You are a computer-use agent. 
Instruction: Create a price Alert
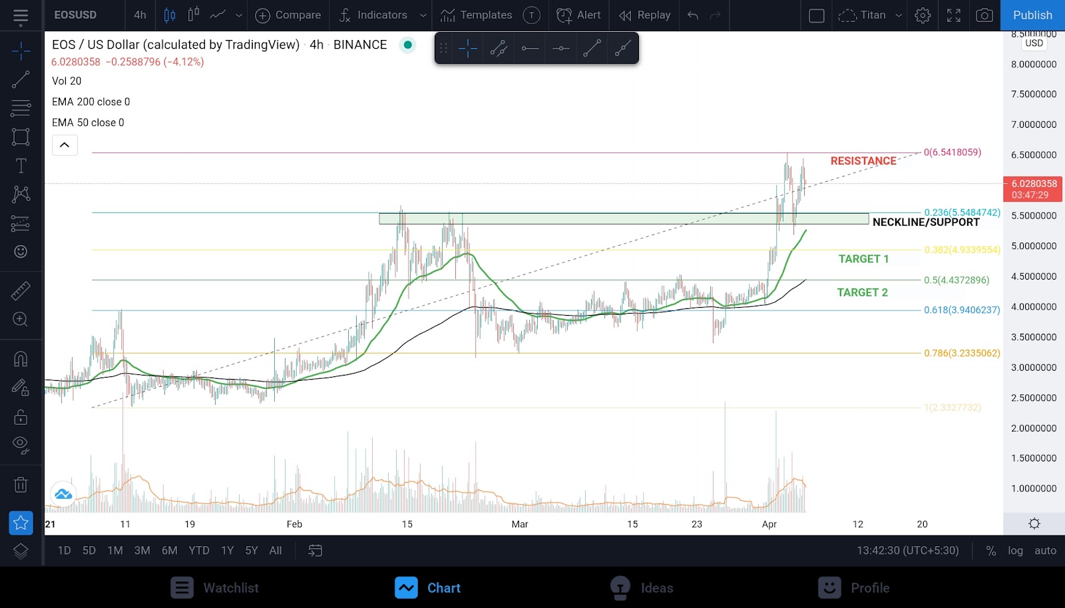click(578, 15)
